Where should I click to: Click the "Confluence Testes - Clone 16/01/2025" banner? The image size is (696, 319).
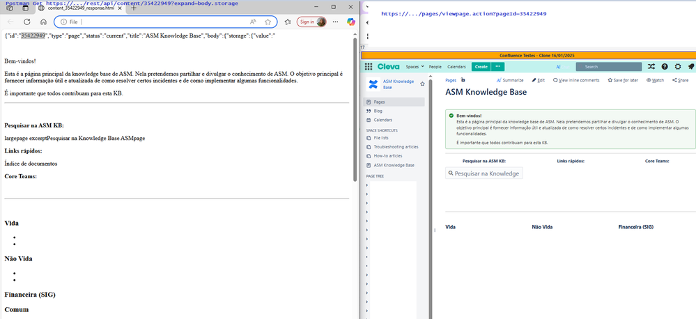coord(528,56)
